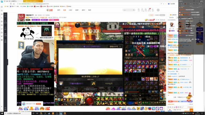Toggle checkbox above chat input

click(188, 104)
